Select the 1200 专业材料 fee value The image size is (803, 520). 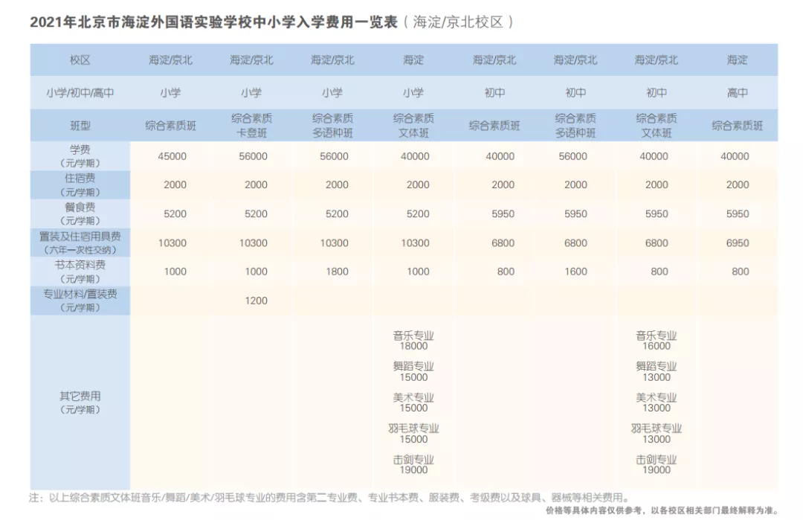coord(256,301)
